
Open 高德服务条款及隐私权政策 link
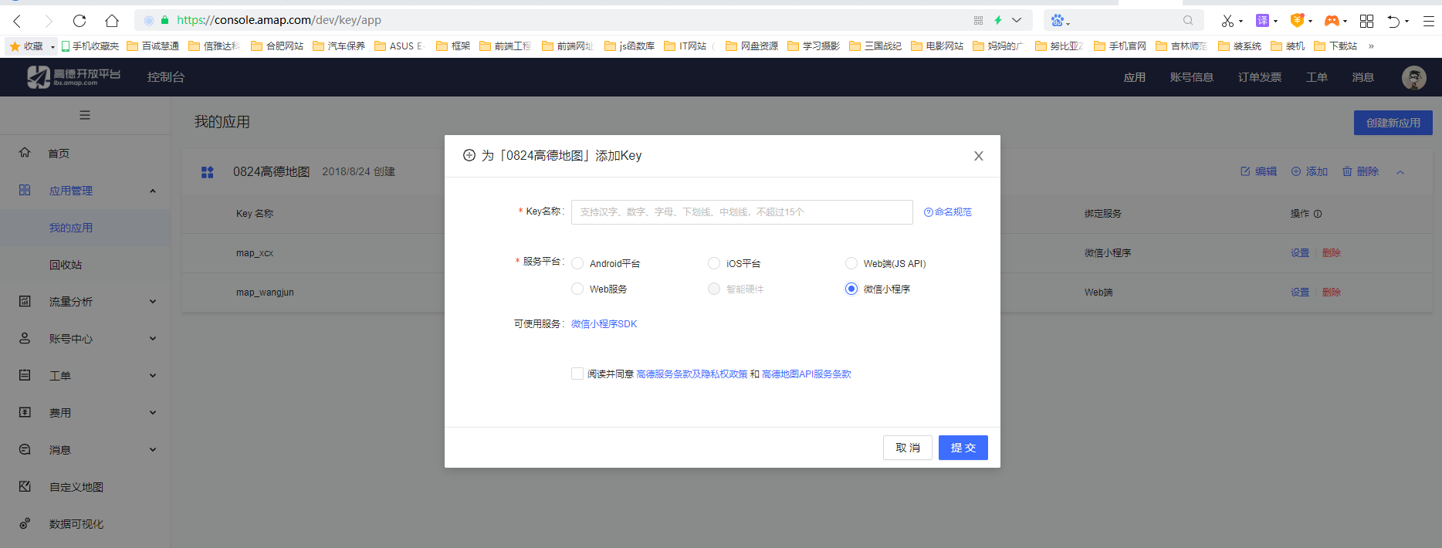click(692, 374)
